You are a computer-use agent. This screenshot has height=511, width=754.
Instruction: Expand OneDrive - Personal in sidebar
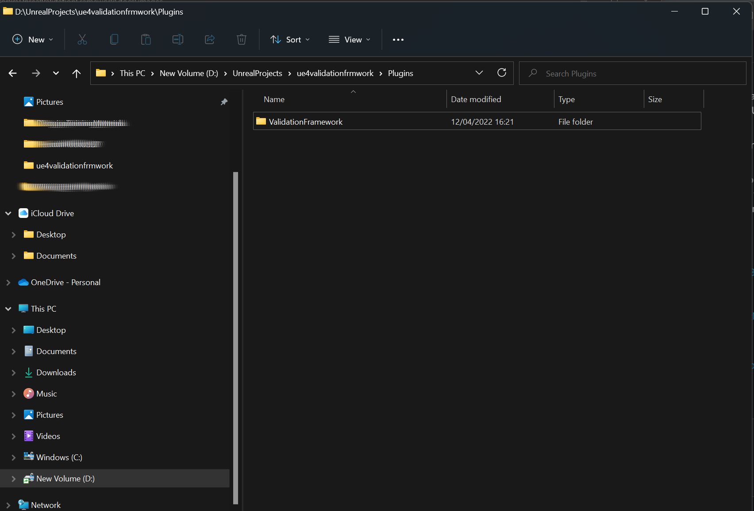pyautogui.click(x=8, y=282)
